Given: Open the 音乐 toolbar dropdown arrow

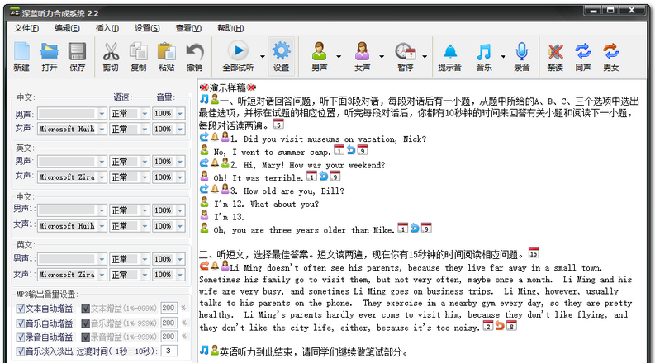Looking at the screenshot, I should 503,56.
